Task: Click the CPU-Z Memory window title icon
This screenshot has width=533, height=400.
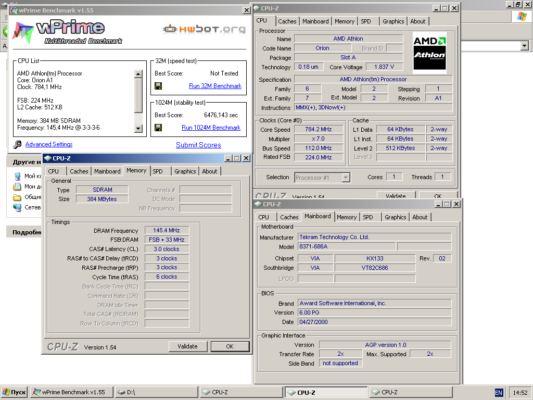Action: pyautogui.click(x=47, y=158)
